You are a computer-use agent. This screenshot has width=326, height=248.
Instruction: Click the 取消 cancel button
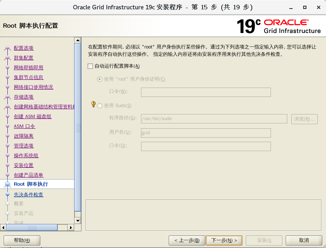click(x=304, y=240)
